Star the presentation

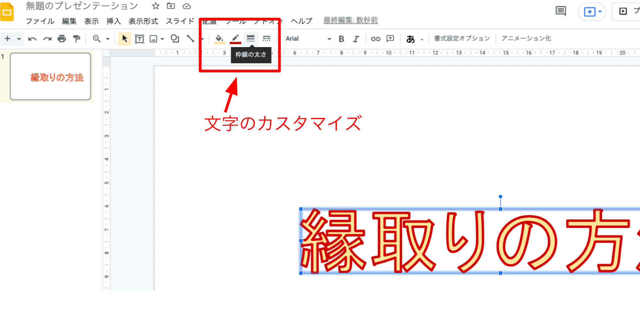[155, 6]
